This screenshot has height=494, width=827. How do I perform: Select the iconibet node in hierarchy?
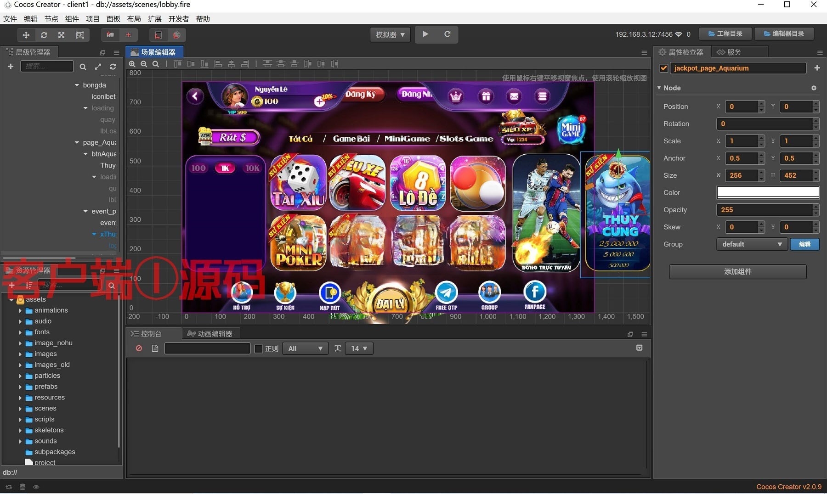click(103, 96)
